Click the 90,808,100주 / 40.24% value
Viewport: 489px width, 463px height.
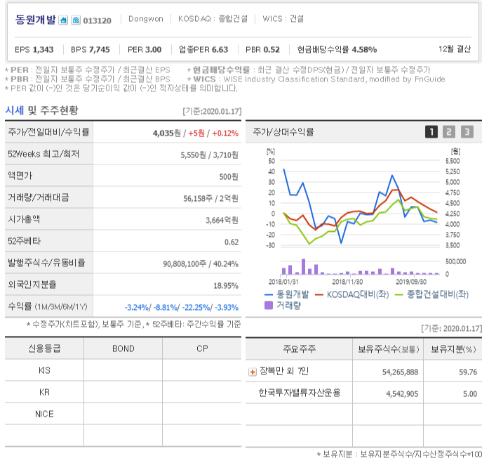[x=201, y=263]
